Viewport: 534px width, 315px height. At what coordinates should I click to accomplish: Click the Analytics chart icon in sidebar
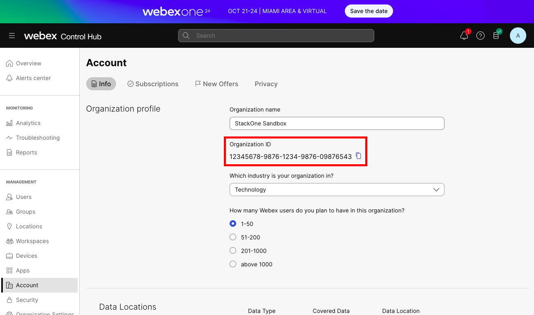pyautogui.click(x=9, y=123)
